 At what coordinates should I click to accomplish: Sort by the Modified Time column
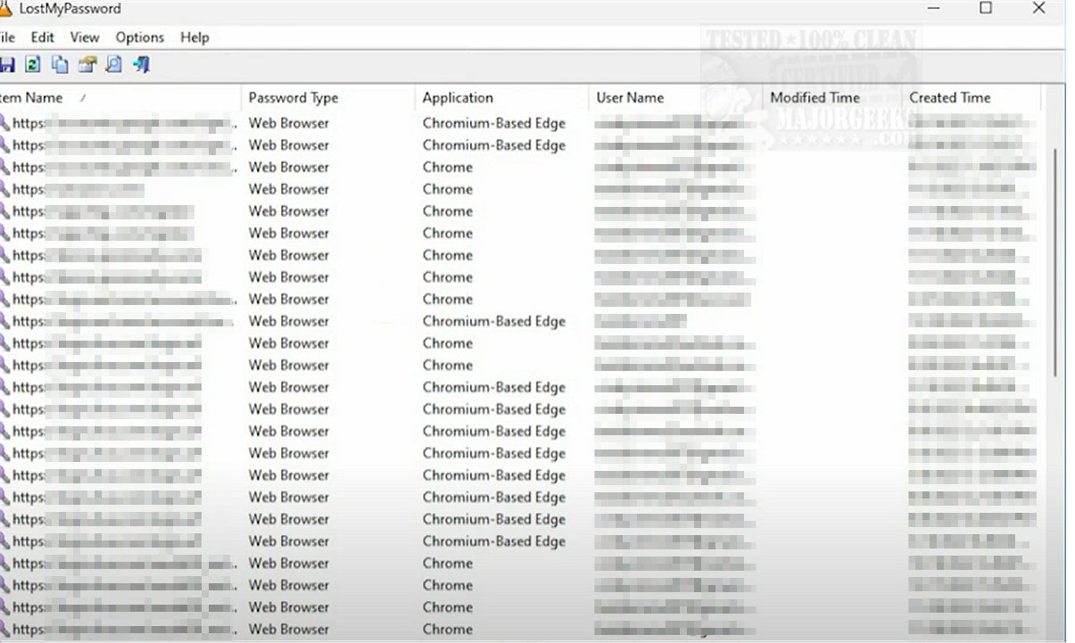point(831,98)
